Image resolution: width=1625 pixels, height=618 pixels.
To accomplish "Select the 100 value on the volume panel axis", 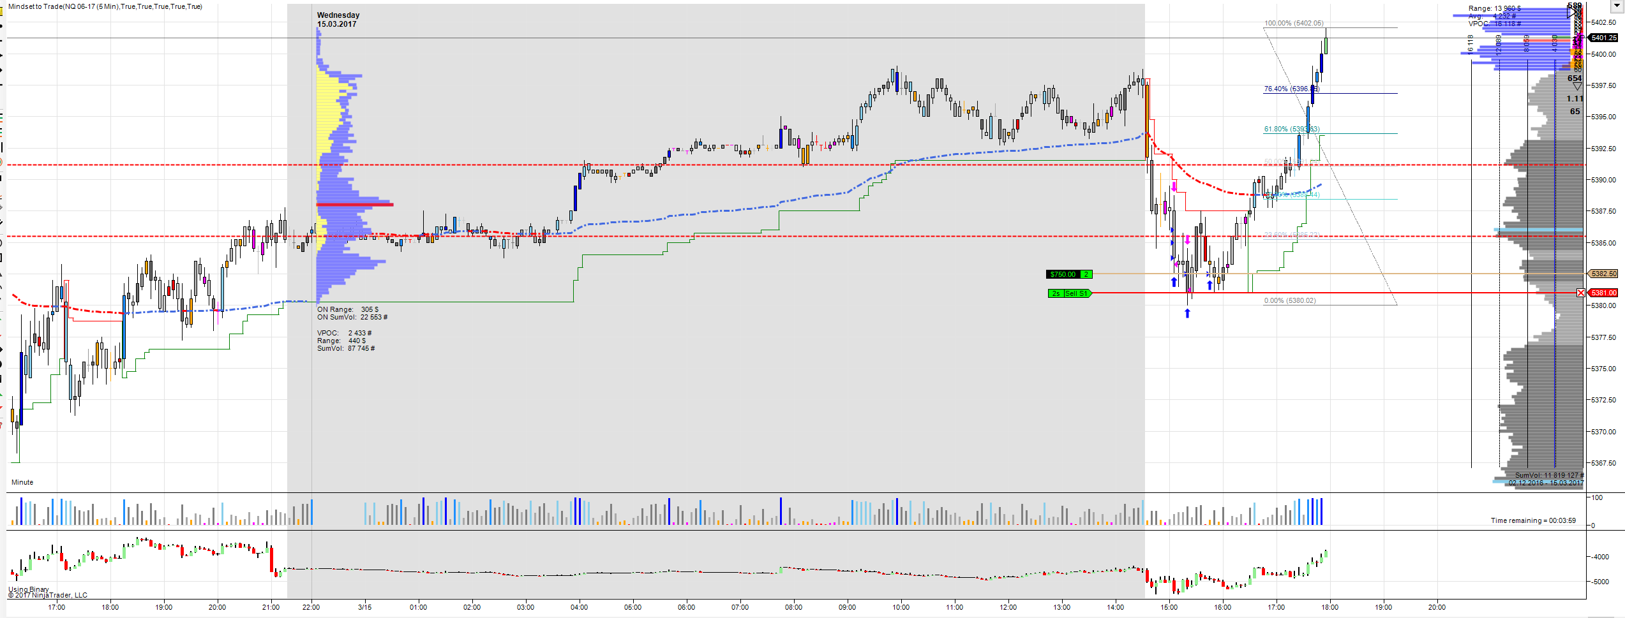I will pyautogui.click(x=1597, y=497).
